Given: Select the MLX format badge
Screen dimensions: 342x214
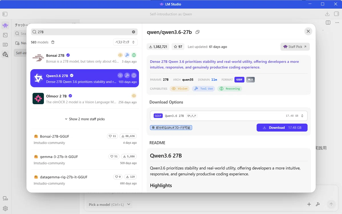Looking at the screenshot, I should [250, 80].
